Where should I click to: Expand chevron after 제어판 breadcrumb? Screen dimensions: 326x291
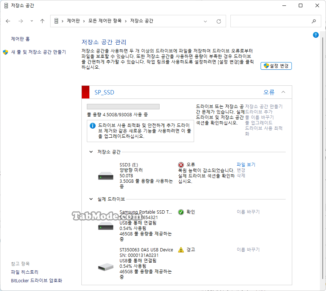tap(84, 21)
